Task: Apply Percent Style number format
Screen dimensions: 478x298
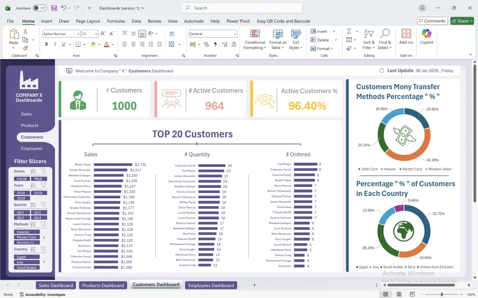Action: [206, 44]
